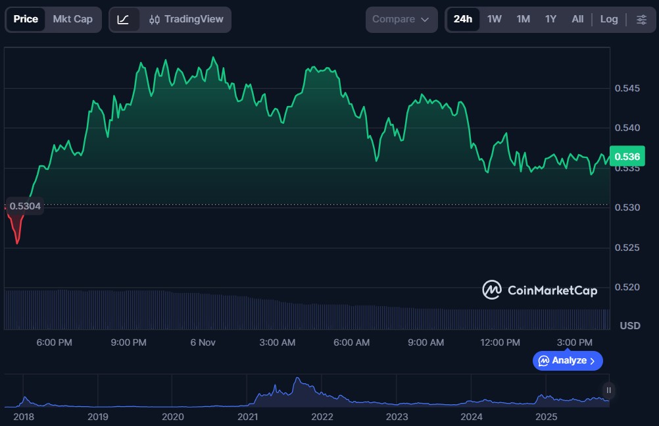Click the CoinMarketCap watermark logo
This screenshot has width=659, height=426.
click(540, 290)
